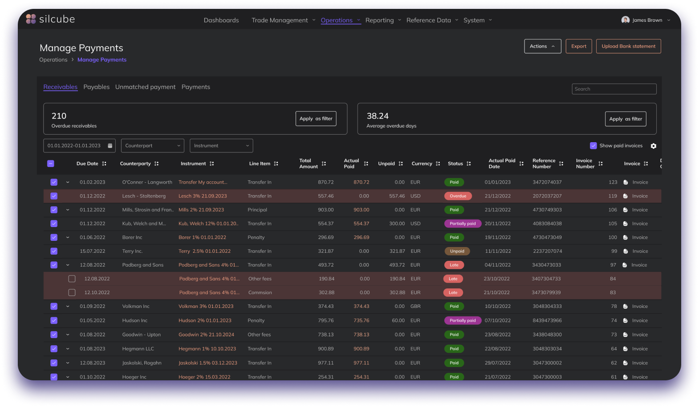This screenshot has width=699, height=407.
Task: Uncheck the Lesch - Stoltenberg row checkbox
Action: pos(54,196)
